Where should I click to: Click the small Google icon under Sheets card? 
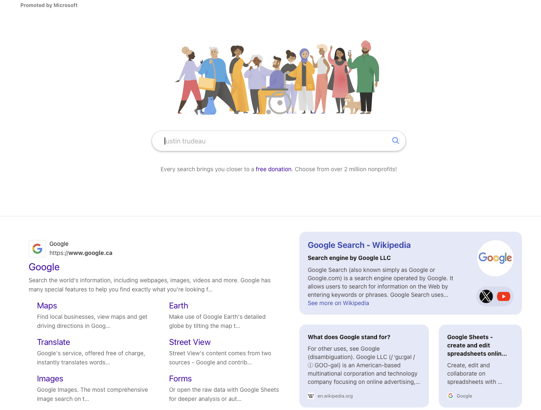(450, 396)
